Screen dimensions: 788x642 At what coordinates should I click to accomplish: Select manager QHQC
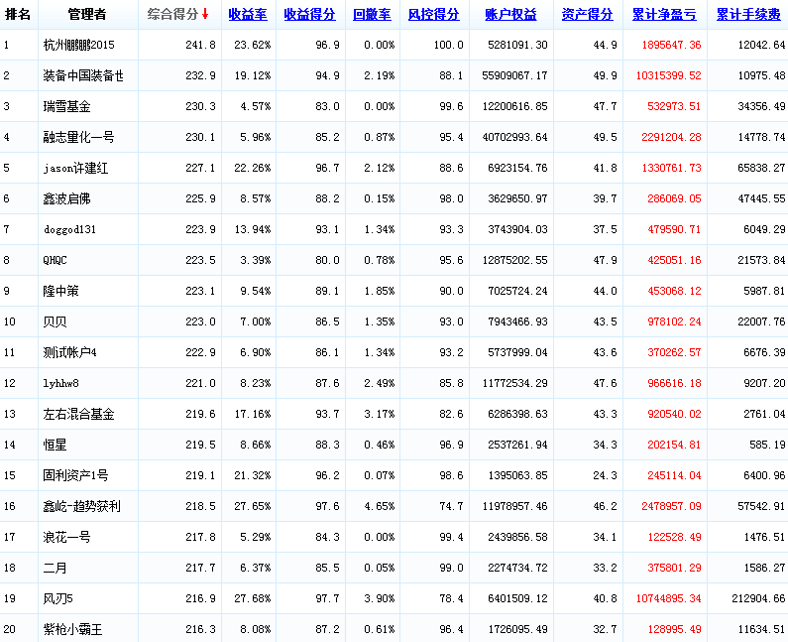point(55,260)
